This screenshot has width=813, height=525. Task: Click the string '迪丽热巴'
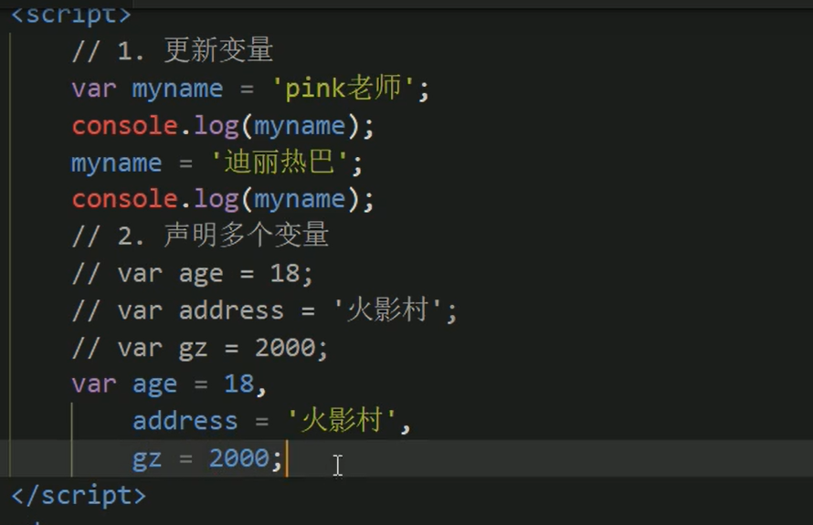280,163
